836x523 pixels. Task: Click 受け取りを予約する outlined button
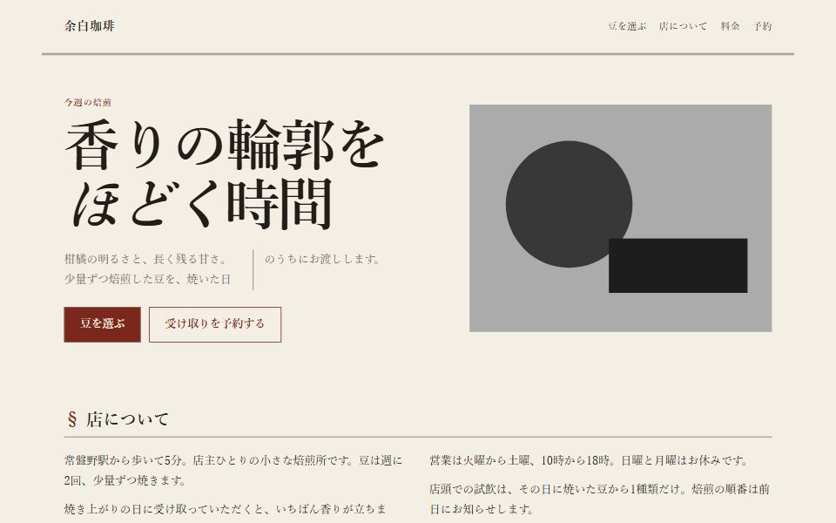tap(215, 324)
